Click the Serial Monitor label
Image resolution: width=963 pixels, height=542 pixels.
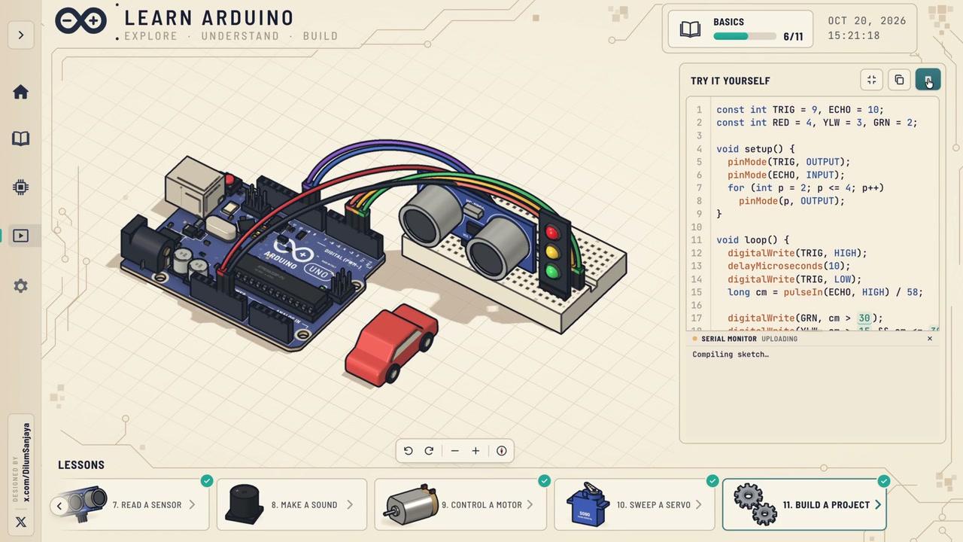[729, 339]
